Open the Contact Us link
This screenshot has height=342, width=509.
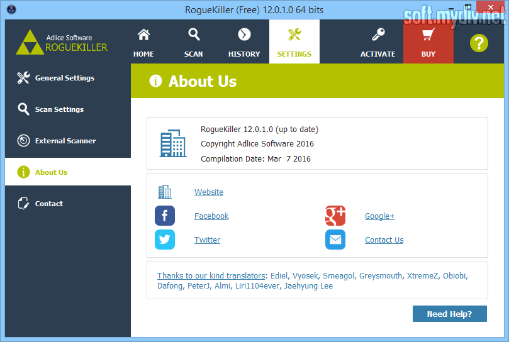(x=384, y=240)
